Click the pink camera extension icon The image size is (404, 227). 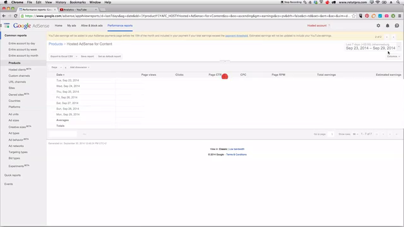pyautogui.click(x=386, y=16)
